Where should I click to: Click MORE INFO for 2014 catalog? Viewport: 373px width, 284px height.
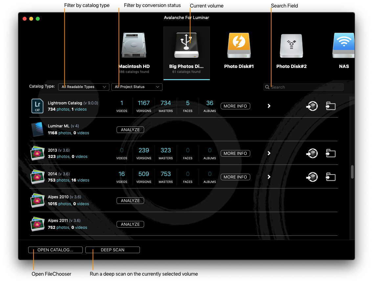tap(235, 177)
